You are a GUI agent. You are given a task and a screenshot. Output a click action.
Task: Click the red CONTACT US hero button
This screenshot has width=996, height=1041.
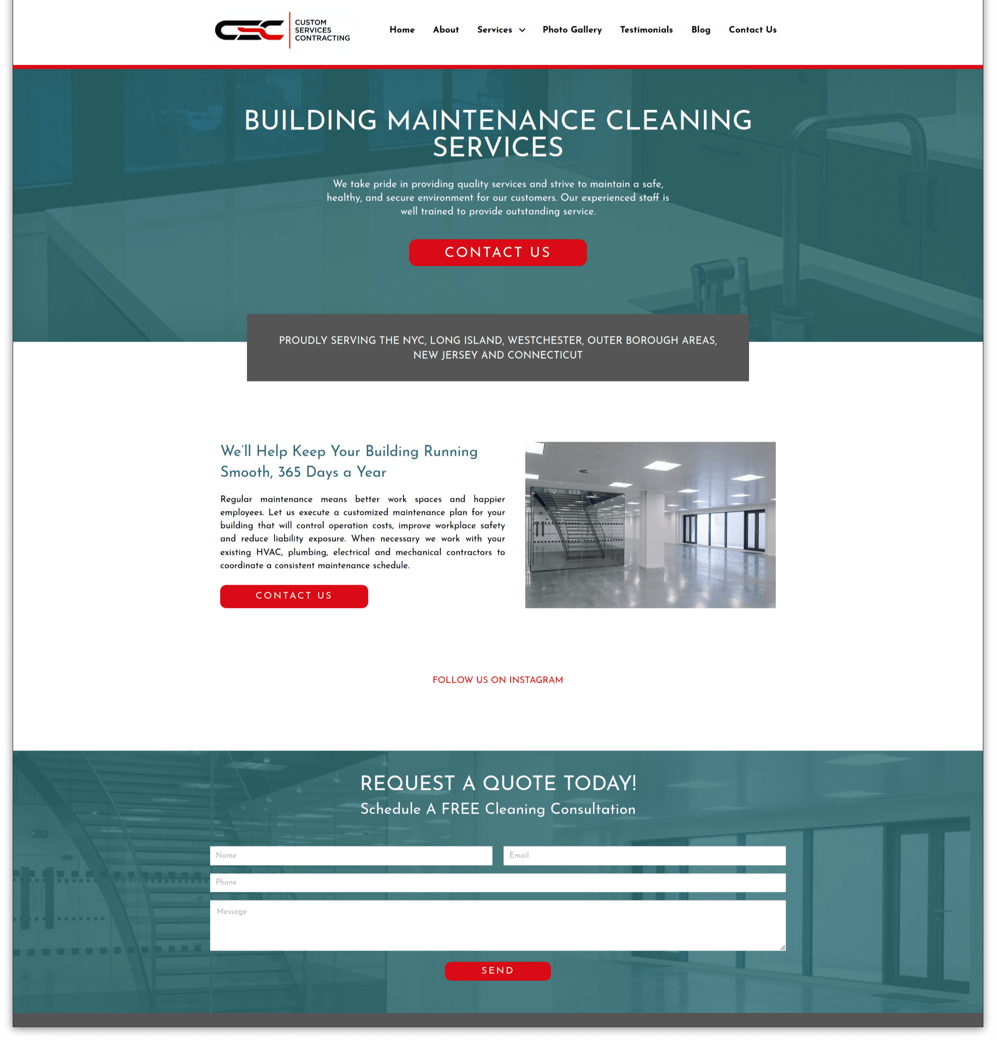click(498, 253)
